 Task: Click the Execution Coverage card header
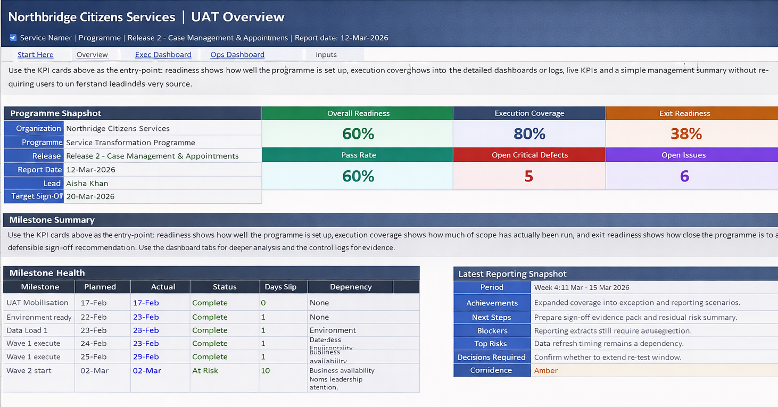(x=529, y=113)
